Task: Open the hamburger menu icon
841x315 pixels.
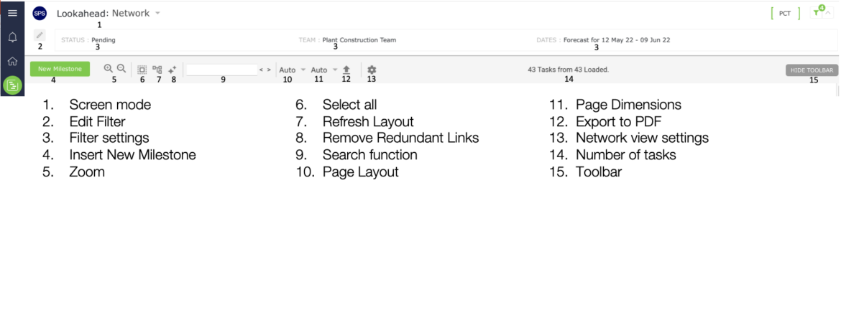Action: point(12,13)
